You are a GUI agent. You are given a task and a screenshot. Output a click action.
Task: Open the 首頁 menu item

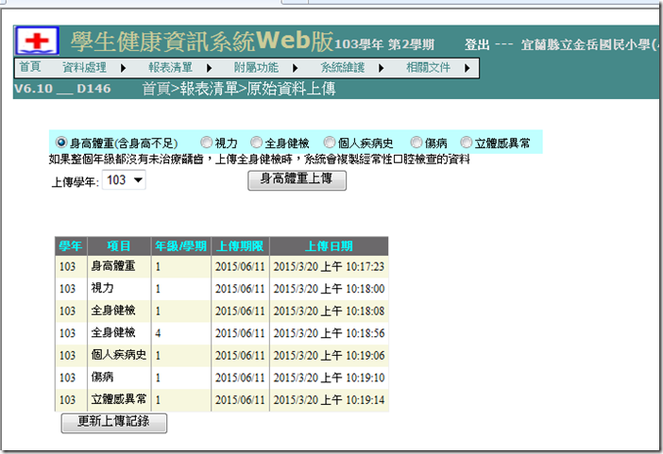[x=30, y=67]
